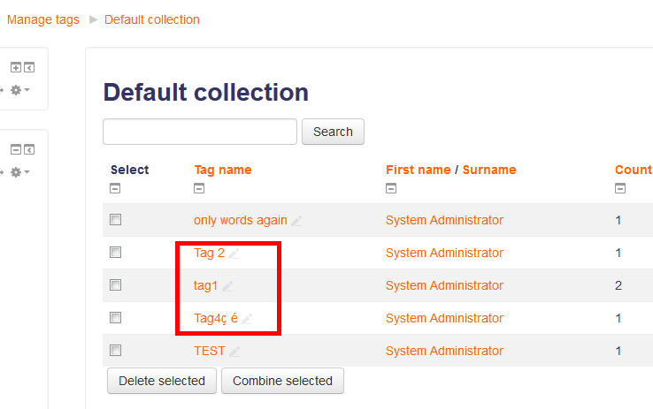Viewport: 653px width, 409px height.
Task: Open the lower block's gear actions dropdown
Action: 20,172
